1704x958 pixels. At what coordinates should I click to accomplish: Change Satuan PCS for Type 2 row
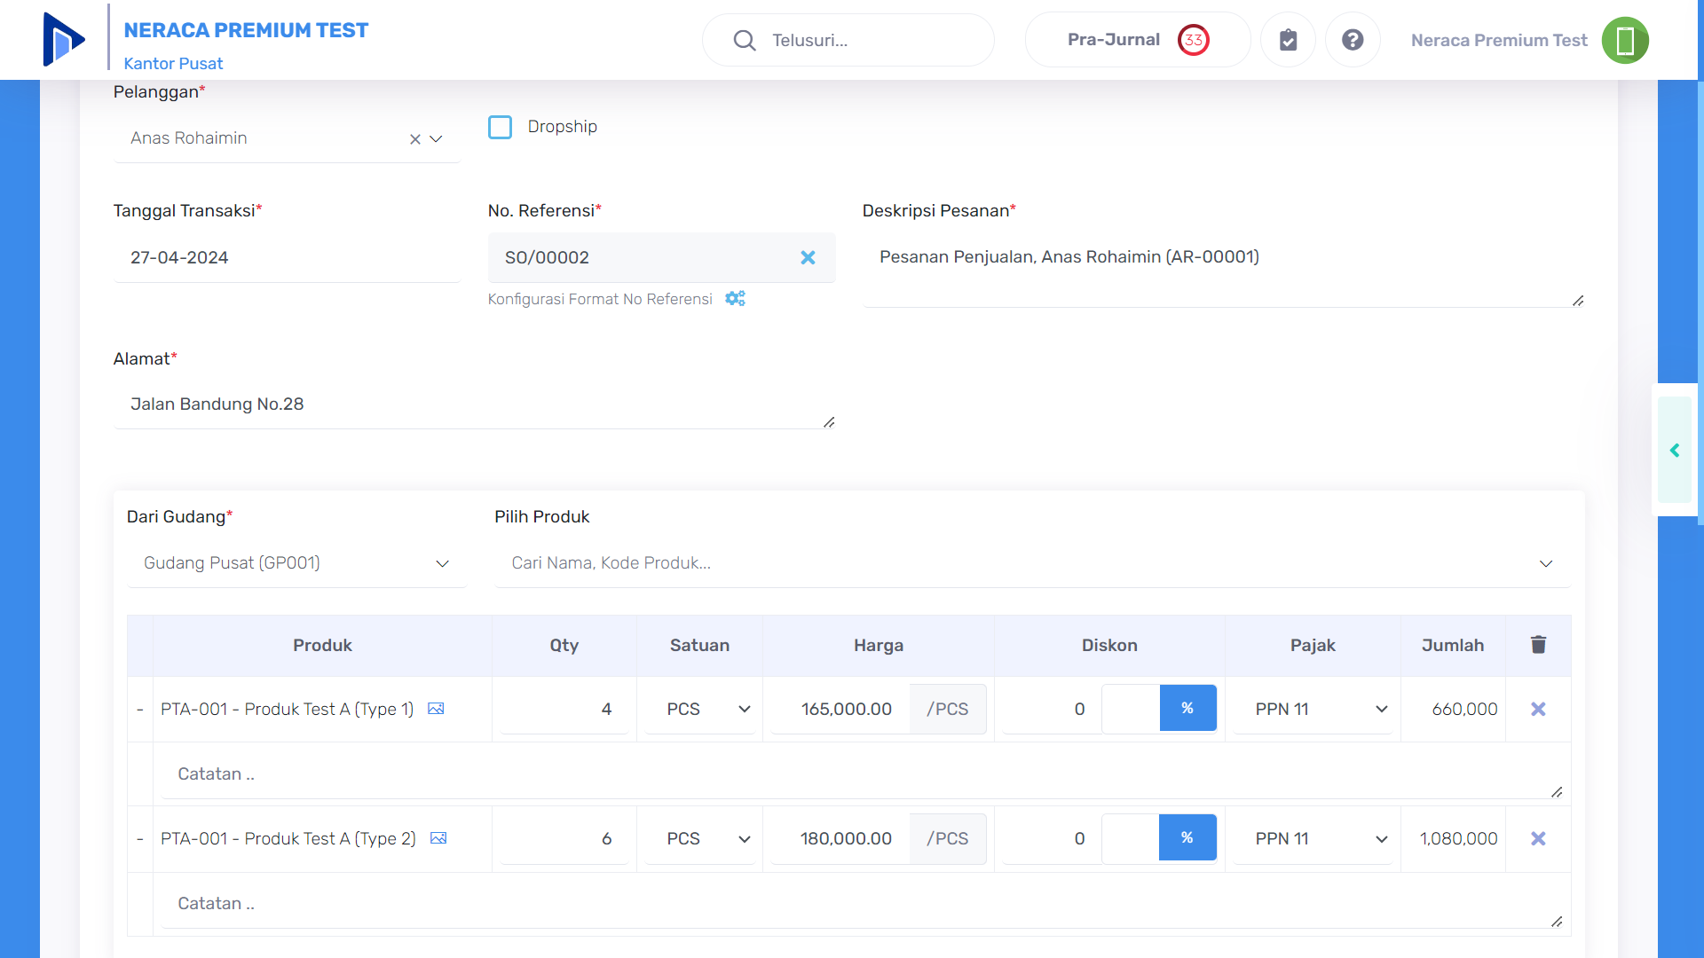tap(700, 839)
